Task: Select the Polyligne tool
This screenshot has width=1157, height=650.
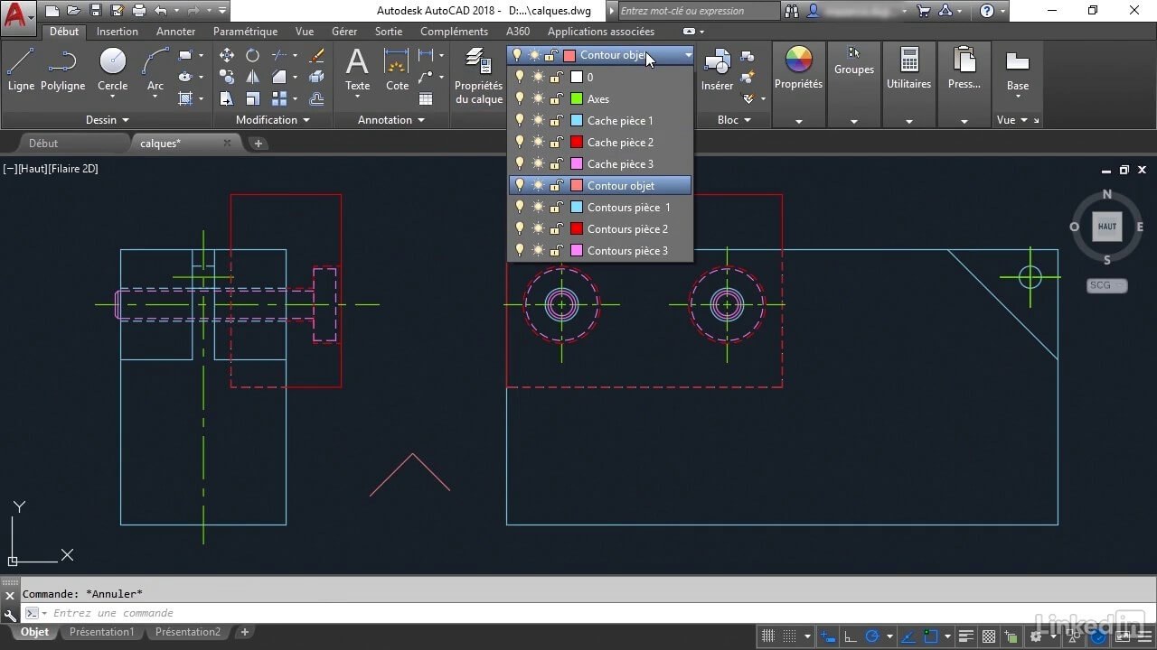Action: coord(62,70)
